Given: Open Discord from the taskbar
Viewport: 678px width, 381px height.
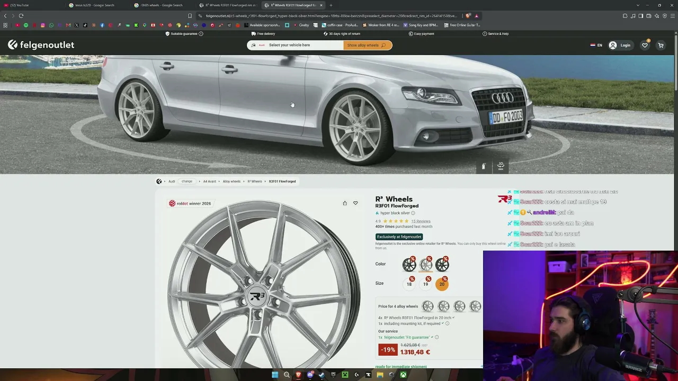Looking at the screenshot, I should 310,375.
